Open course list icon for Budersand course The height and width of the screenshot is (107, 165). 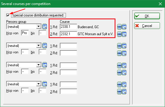pos(120,27)
